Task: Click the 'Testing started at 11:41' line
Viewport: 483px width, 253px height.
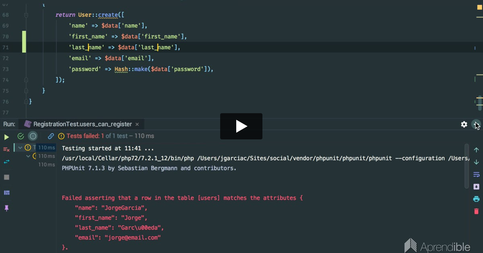Action: [107, 148]
